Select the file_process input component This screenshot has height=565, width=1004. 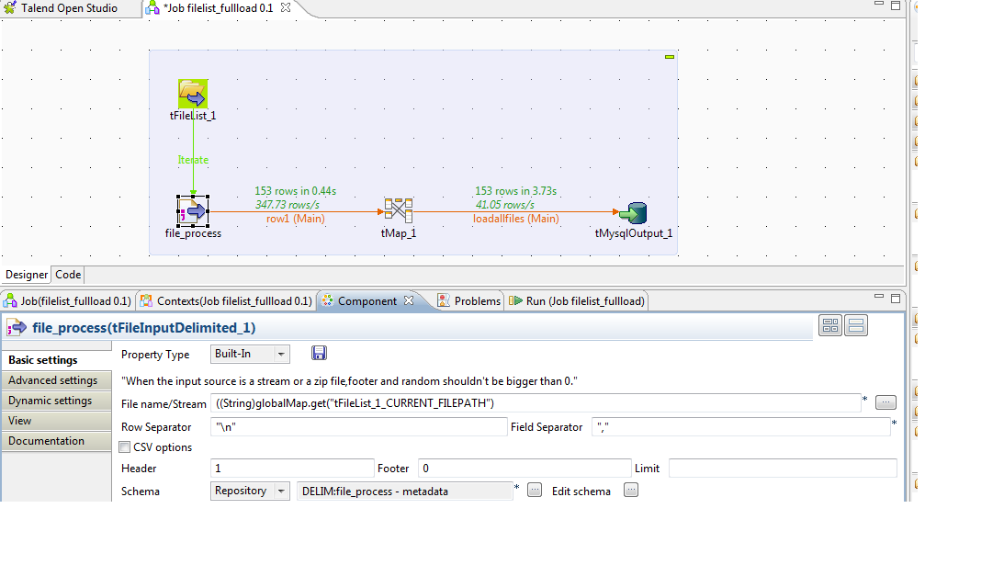[x=192, y=211]
